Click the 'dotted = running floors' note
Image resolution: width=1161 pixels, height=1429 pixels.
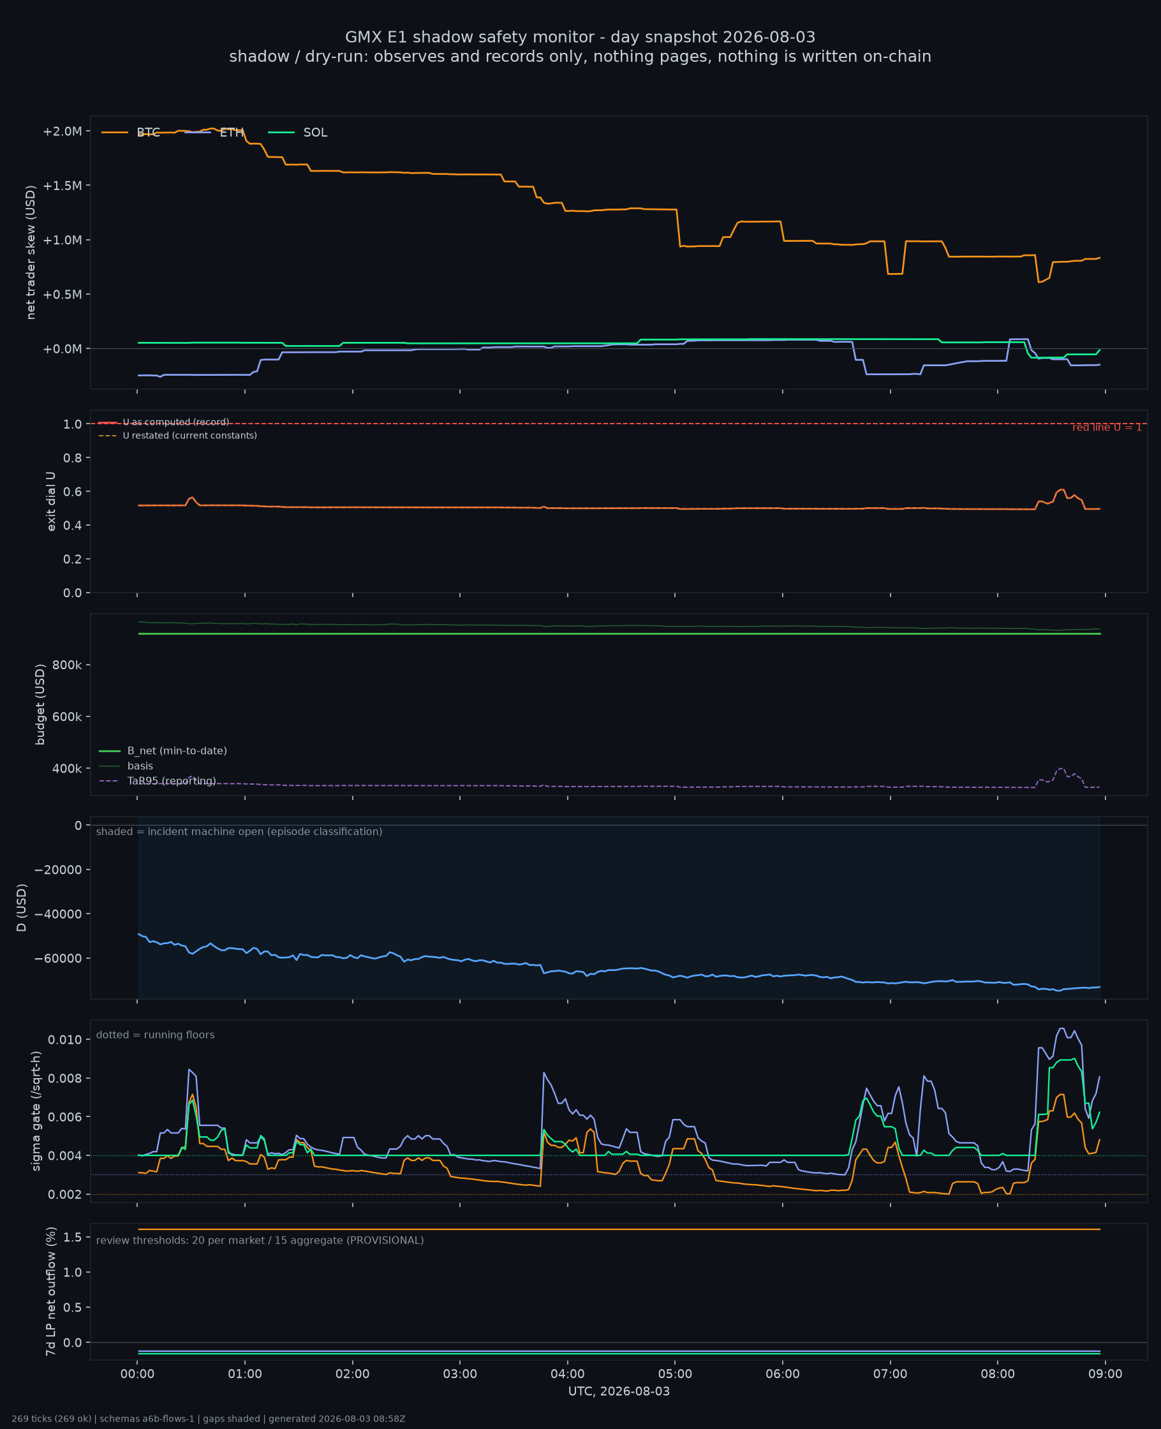click(x=155, y=1035)
